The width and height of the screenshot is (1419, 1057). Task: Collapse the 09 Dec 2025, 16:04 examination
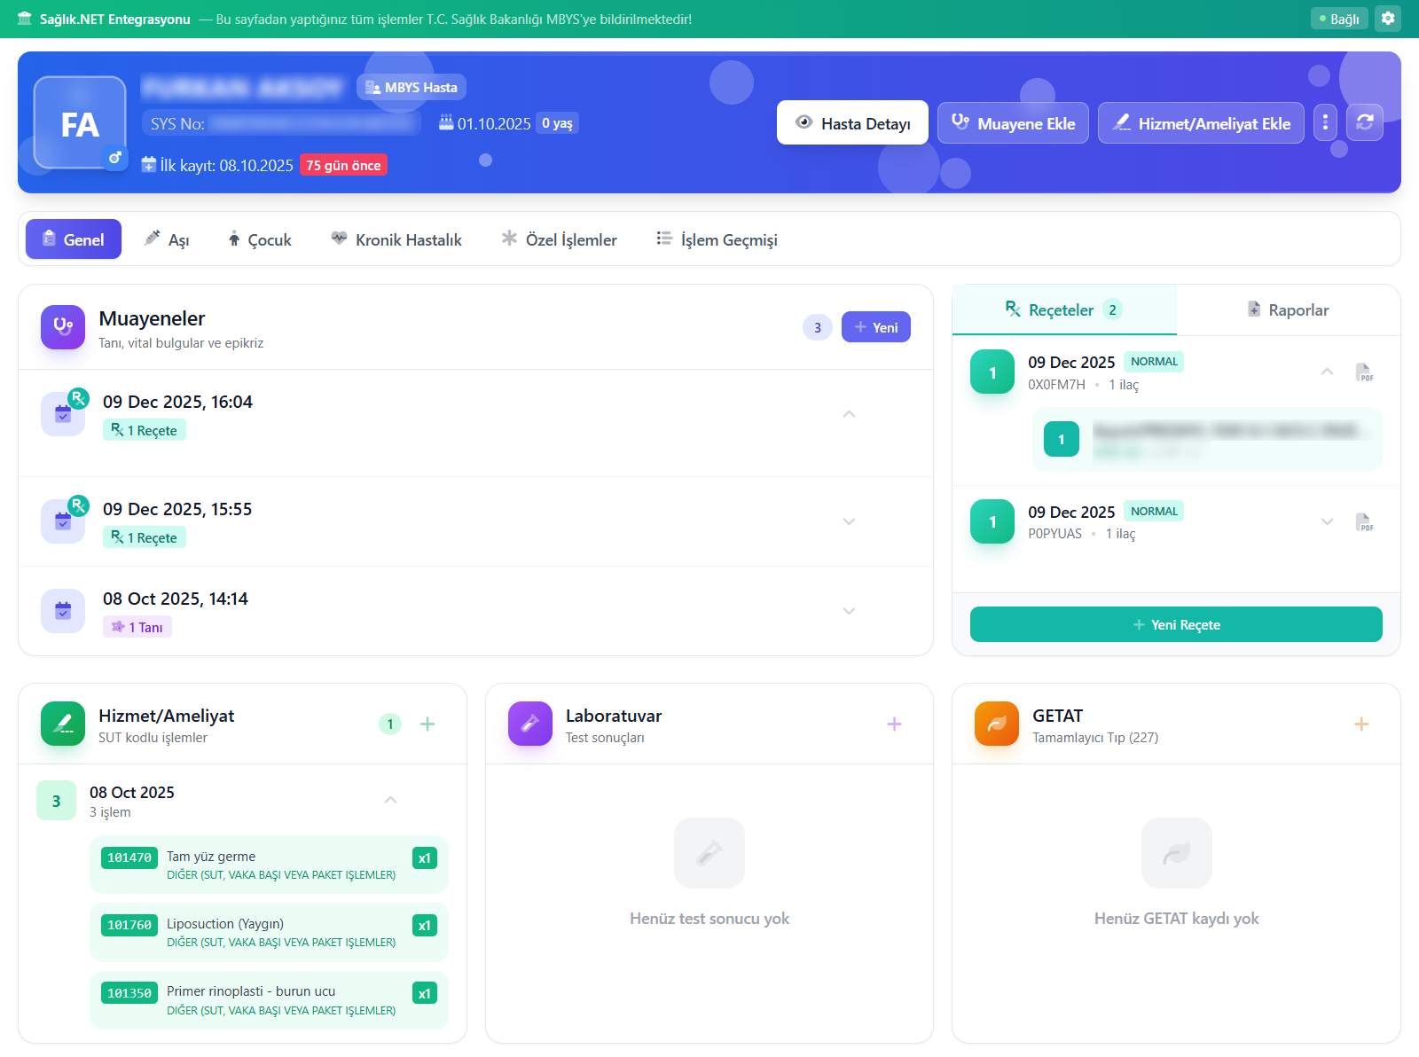click(849, 414)
